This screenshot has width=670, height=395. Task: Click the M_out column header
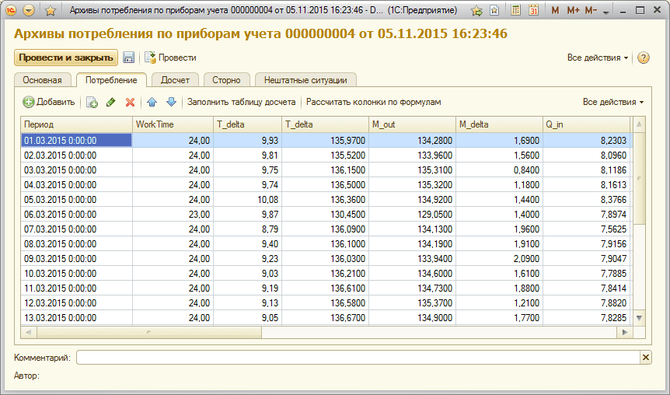(x=412, y=124)
